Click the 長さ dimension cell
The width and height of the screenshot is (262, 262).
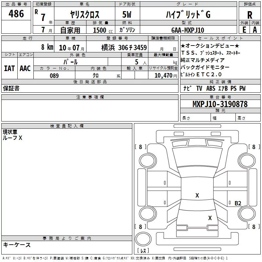click(x=195, y=118)
